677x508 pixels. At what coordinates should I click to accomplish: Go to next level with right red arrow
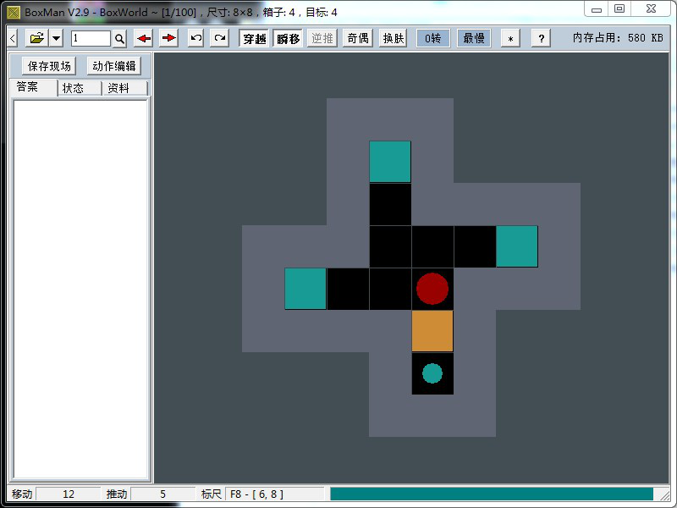pyautogui.click(x=168, y=38)
